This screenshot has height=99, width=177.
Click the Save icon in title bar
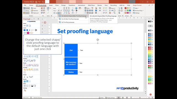click(36, 2)
